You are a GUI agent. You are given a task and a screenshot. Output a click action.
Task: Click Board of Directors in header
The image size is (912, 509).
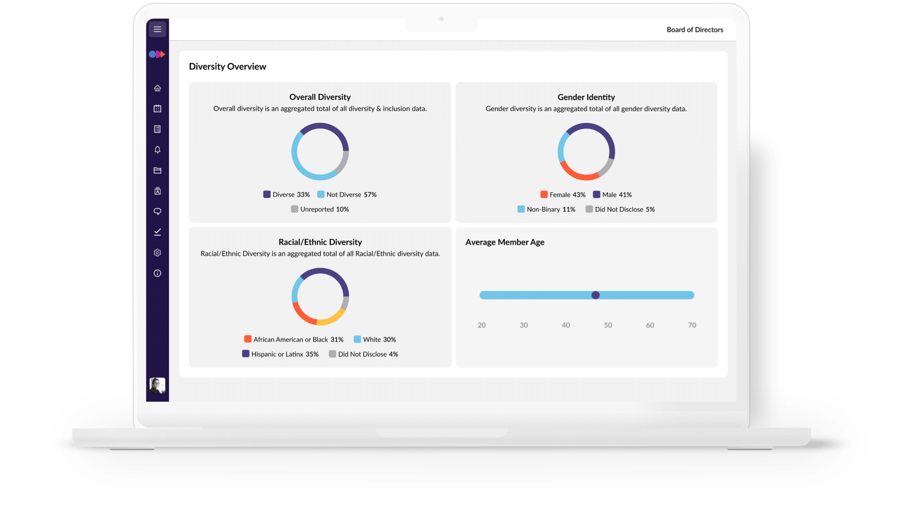click(x=694, y=30)
